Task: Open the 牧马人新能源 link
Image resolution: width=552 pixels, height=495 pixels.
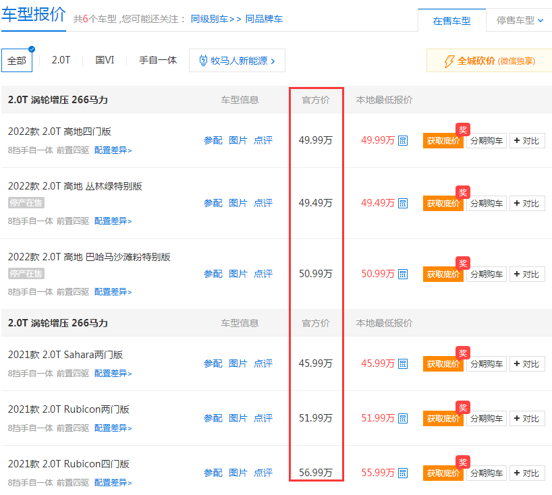Action: click(237, 61)
